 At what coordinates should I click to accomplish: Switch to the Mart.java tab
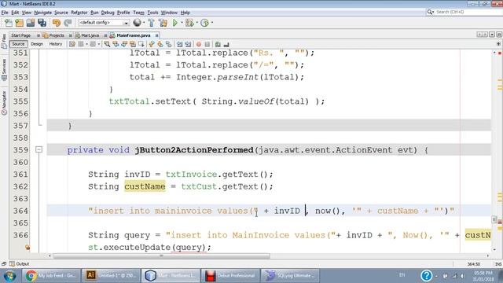[90, 35]
